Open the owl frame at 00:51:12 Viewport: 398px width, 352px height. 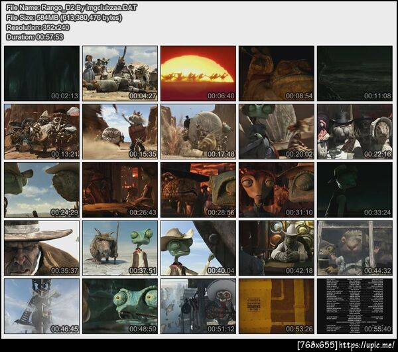[198, 306]
